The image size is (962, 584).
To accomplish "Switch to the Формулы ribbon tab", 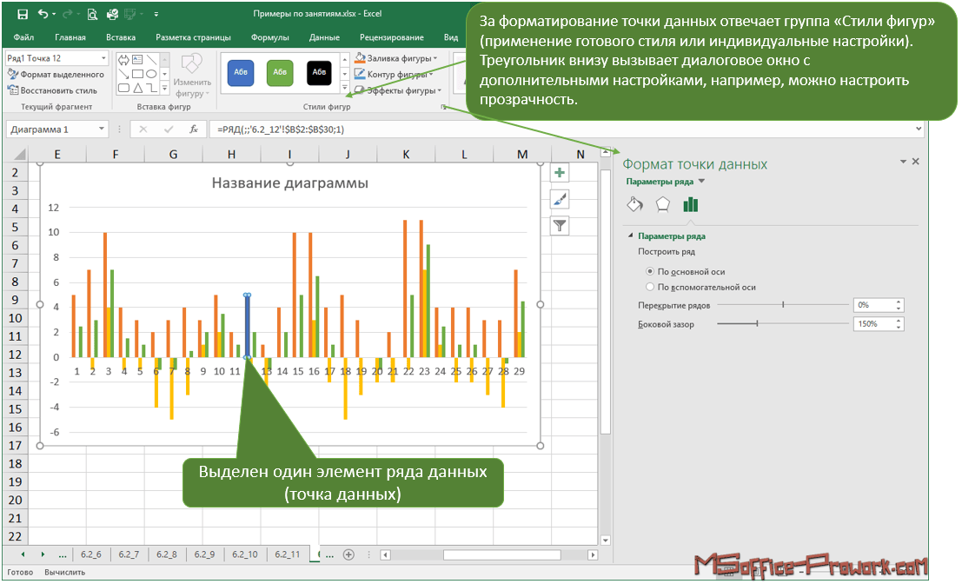I will pyautogui.click(x=270, y=37).
